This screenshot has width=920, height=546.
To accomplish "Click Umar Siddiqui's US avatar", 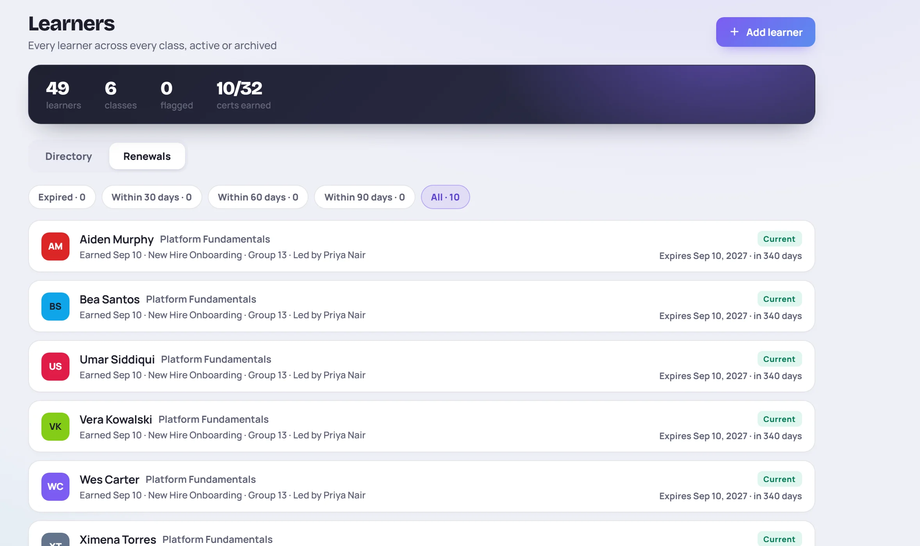I will (55, 367).
